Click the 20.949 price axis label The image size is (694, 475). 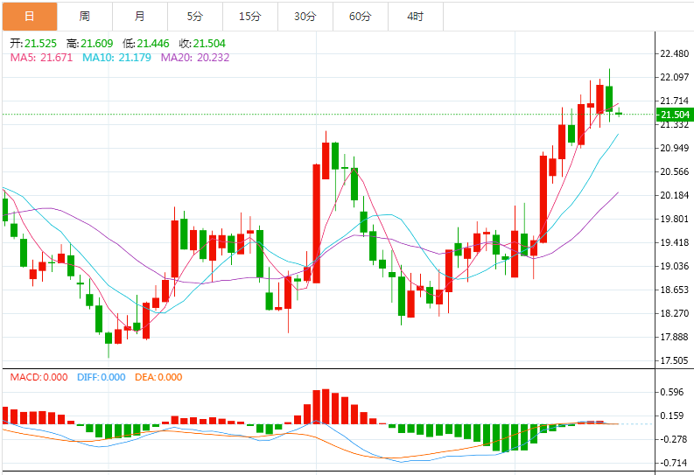[x=675, y=148]
